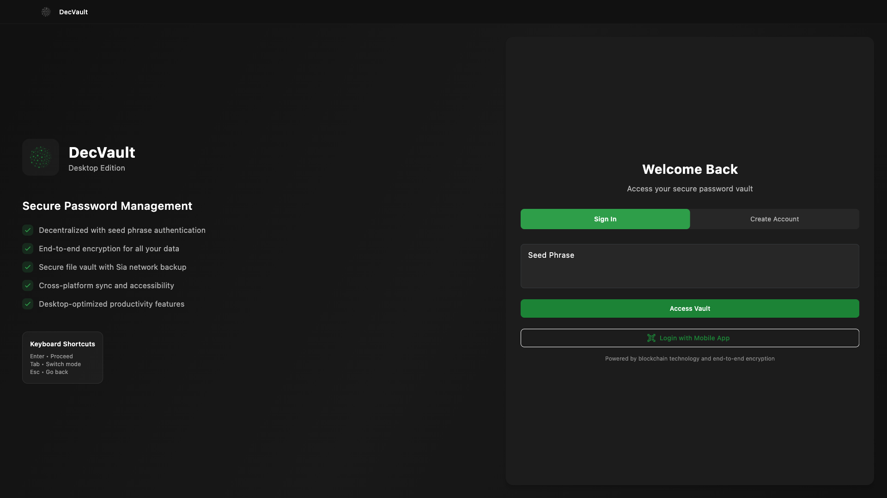Click the Welcome Back heading

[x=690, y=169]
